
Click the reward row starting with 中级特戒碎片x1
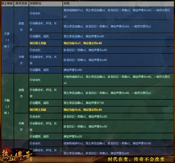118,80
